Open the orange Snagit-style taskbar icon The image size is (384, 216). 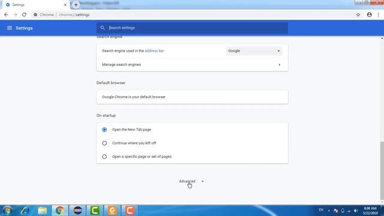tap(112, 211)
